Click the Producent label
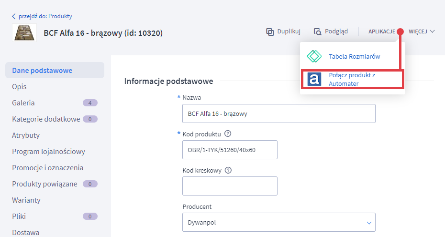The image size is (445, 237). click(197, 207)
